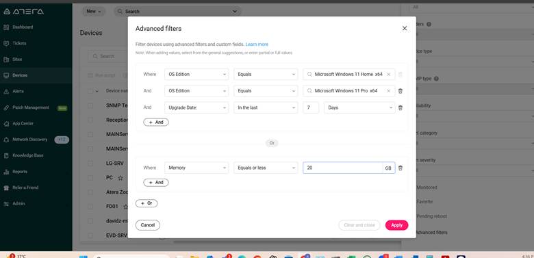
Task: Click the Memory value field showing 20
Action: 342,168
